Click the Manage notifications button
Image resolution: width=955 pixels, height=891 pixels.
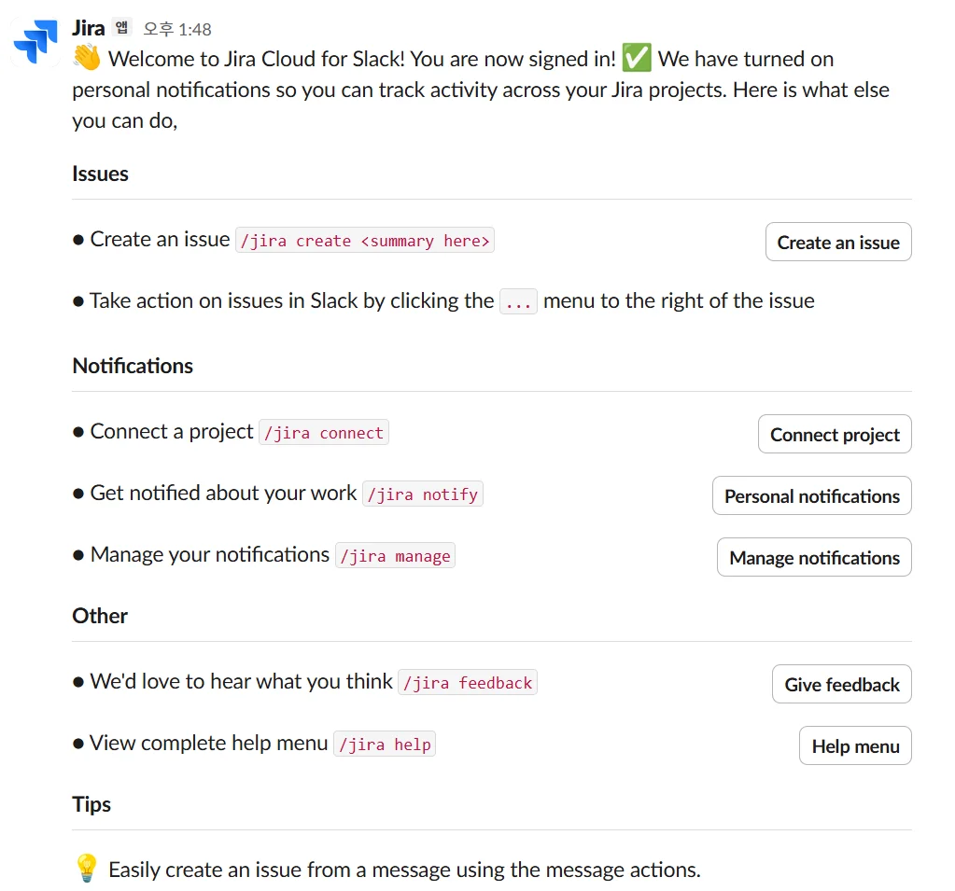[x=814, y=558]
